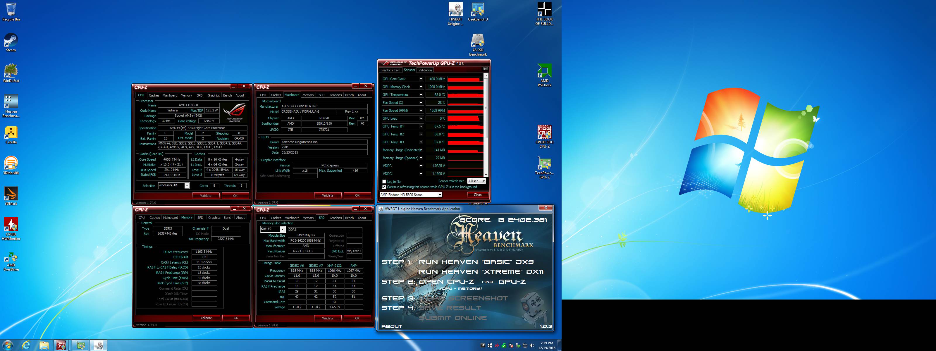Click Validate in the CPU tab window
936x351 pixels.
[206, 195]
